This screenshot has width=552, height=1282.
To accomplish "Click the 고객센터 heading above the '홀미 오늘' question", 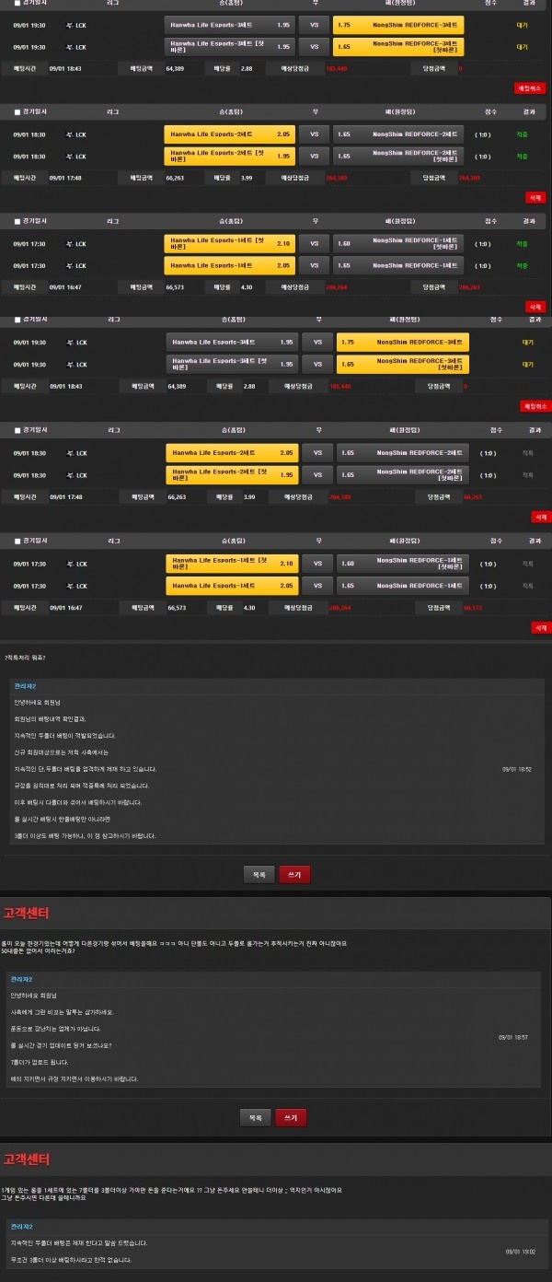I will [x=26, y=913].
